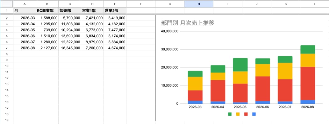Click the 20,000,000 y-axis label
This screenshot has width=329, height=124.
pyautogui.click(x=170, y=67)
